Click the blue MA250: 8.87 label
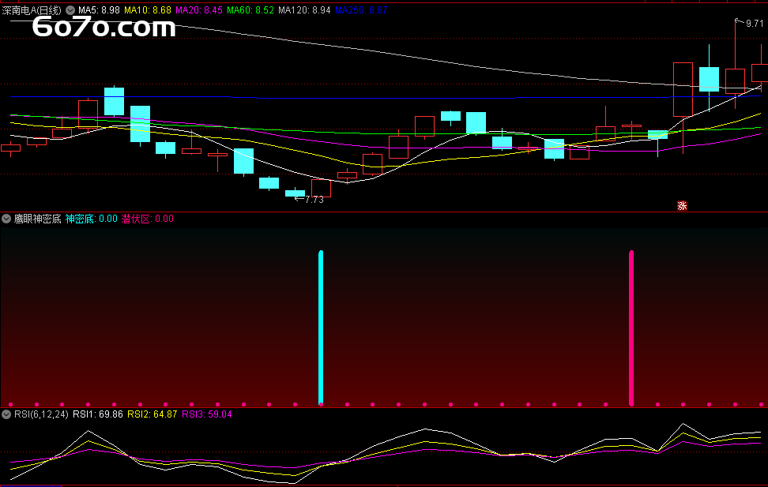The width and height of the screenshot is (768, 487). tap(361, 10)
